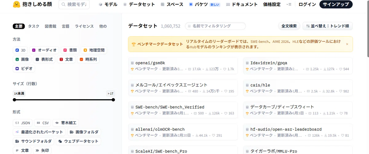Open the ドキュメント navigation item

[241, 5]
